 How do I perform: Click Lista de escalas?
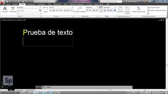[x=153, y=8]
